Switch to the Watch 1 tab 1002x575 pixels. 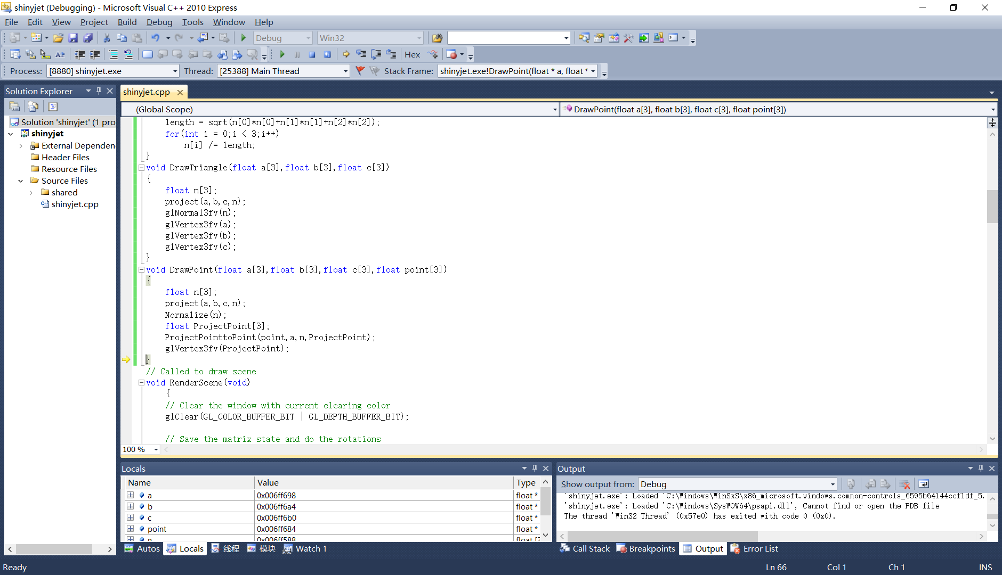(305, 548)
